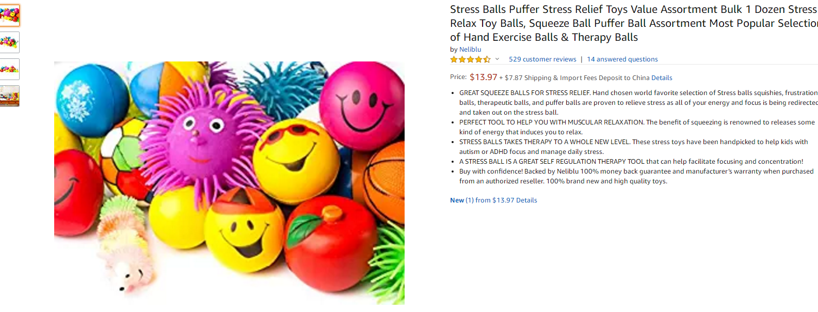The height and width of the screenshot is (312, 818).
Task: Click the basketball stress ball in the photo
Action: pos(386,181)
